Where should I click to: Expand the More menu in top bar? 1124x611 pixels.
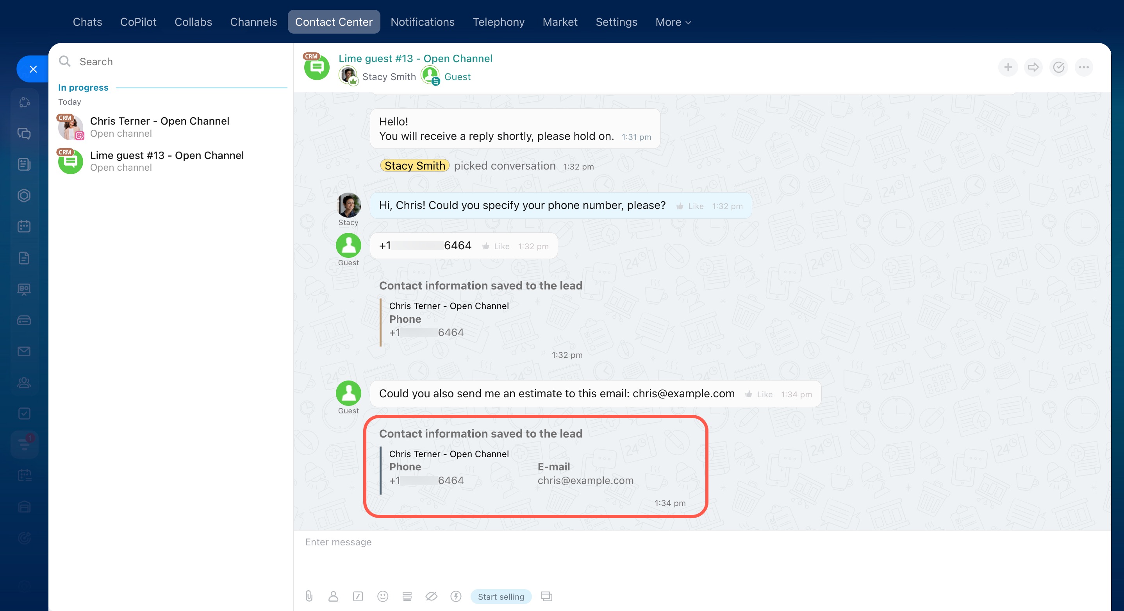673,22
